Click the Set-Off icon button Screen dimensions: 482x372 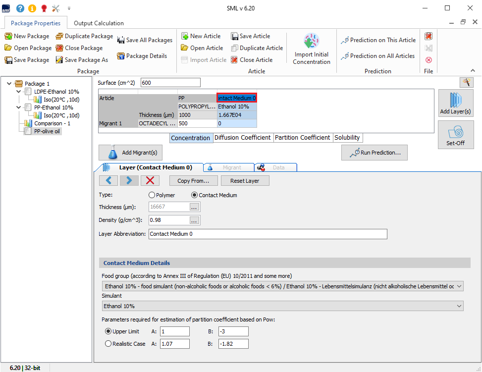coord(455,132)
